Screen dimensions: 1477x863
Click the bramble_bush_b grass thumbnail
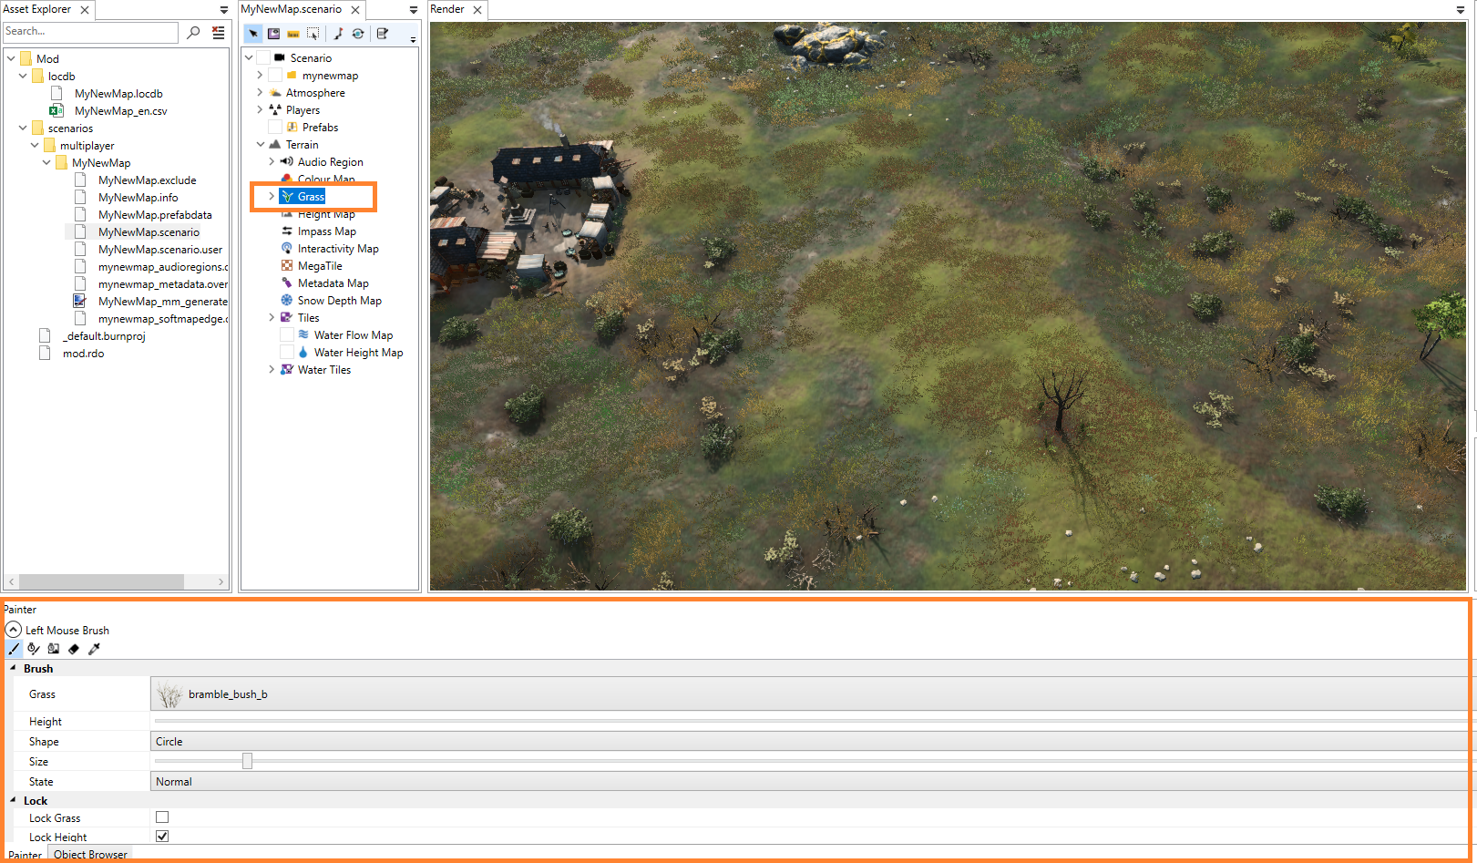(x=169, y=694)
